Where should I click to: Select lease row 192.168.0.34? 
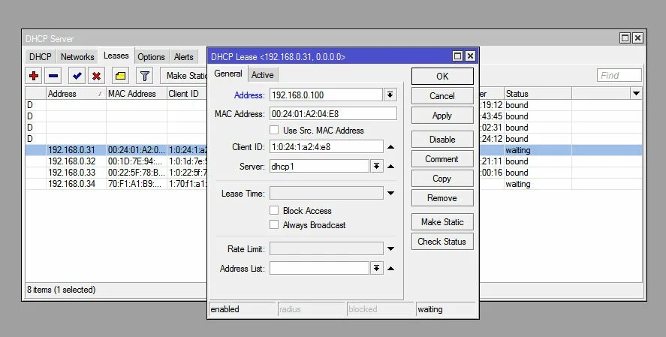[x=116, y=184]
